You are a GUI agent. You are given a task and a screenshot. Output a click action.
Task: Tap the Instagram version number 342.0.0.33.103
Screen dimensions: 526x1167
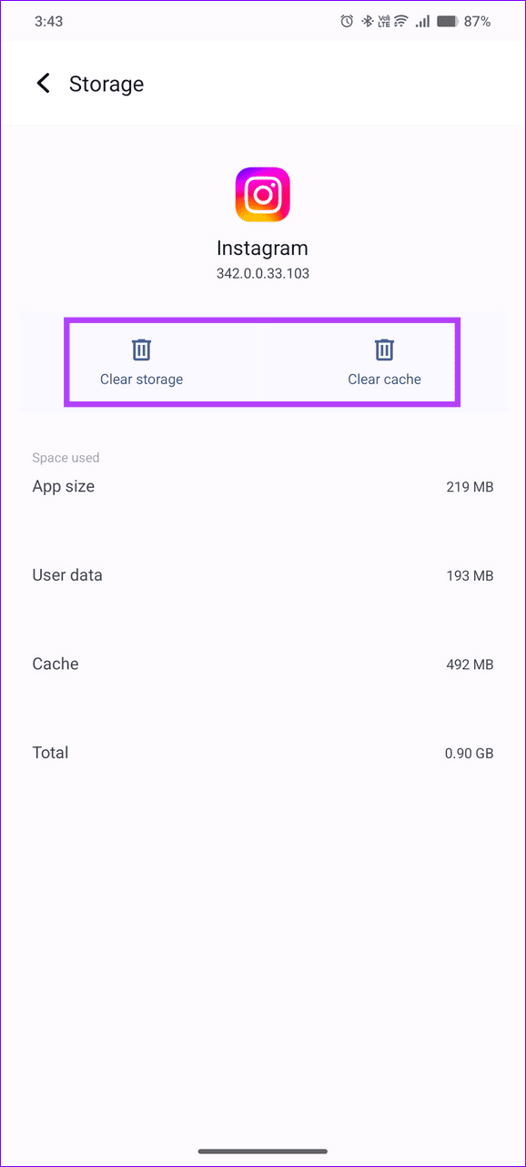click(x=262, y=272)
